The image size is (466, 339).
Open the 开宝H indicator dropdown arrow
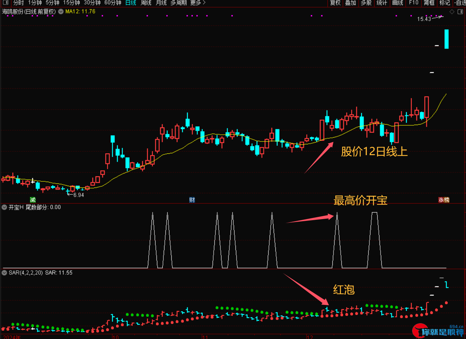click(4, 207)
